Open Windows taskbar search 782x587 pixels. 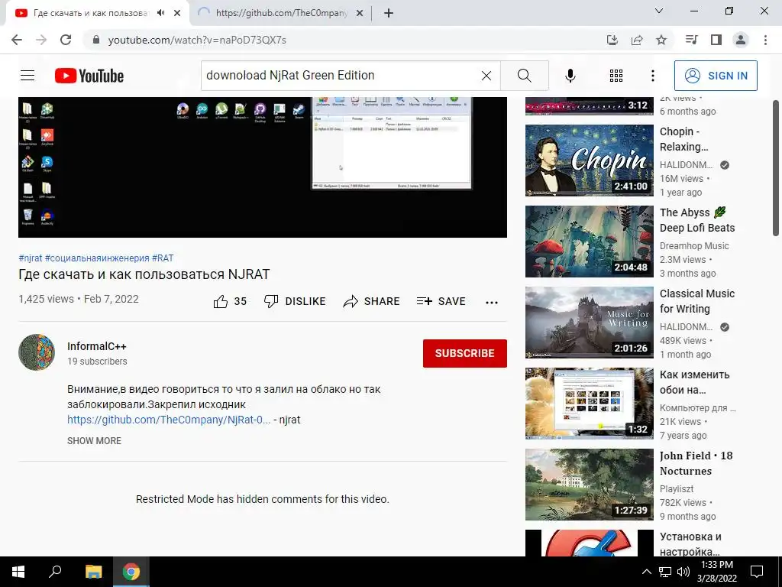(55, 572)
